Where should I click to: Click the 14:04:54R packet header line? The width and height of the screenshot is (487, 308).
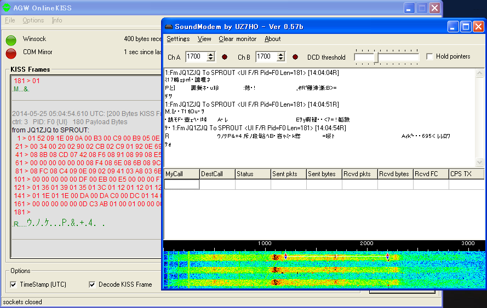(259, 128)
